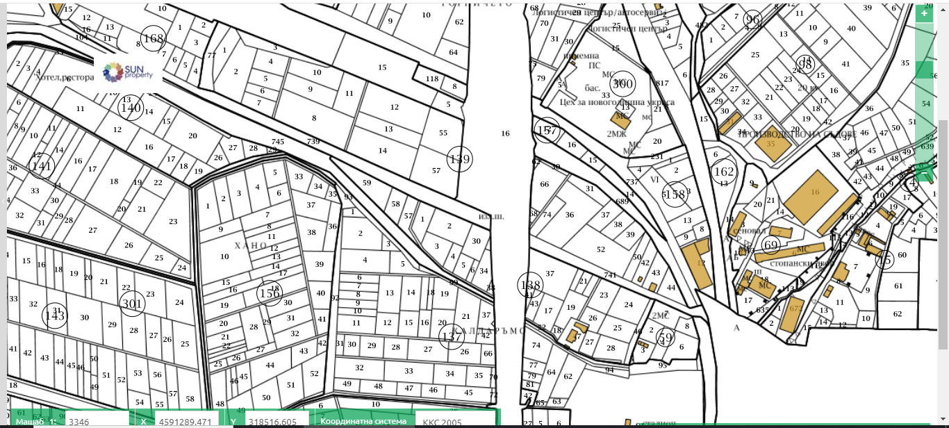This screenshot has height=428, width=949.
Task: Click the zoom out minus button
Action: click(924, 171)
